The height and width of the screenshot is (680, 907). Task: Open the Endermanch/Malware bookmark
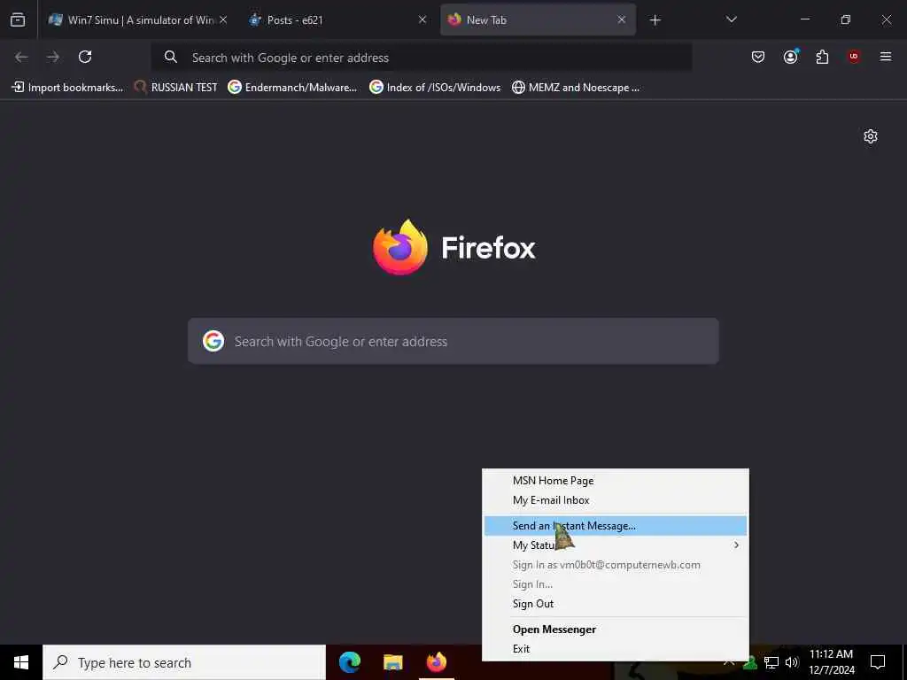click(x=292, y=88)
